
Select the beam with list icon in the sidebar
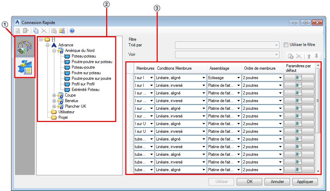pos(25,67)
